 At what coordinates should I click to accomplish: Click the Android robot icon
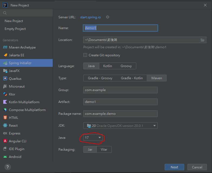(x=5, y=157)
